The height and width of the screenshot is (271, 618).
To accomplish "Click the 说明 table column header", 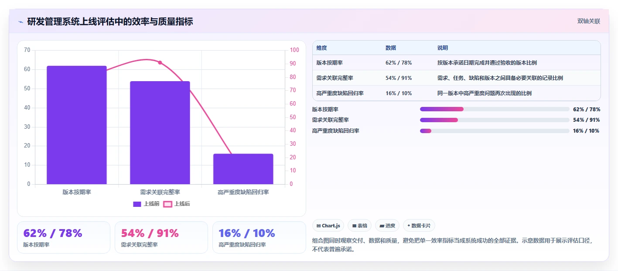I will (443, 48).
